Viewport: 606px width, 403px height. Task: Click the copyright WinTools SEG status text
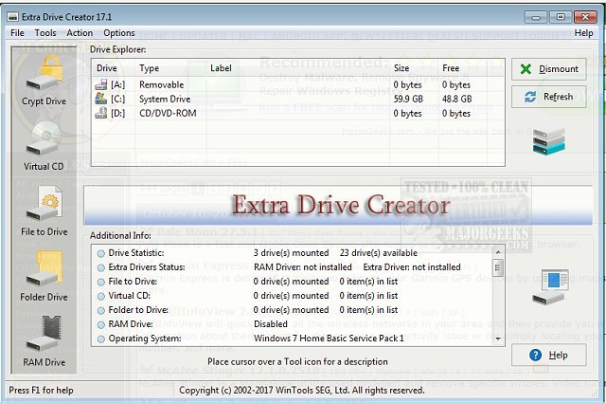pyautogui.click(x=302, y=391)
